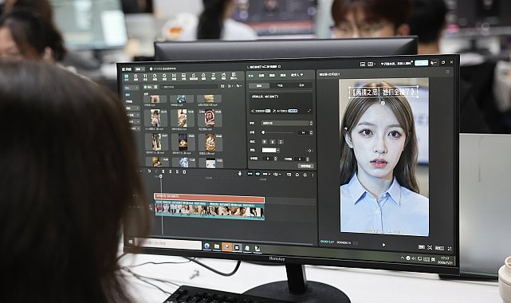Screen dimensions: 511x303
Task: Click the font size slider handle
Action: pyautogui.click(x=263, y=132)
